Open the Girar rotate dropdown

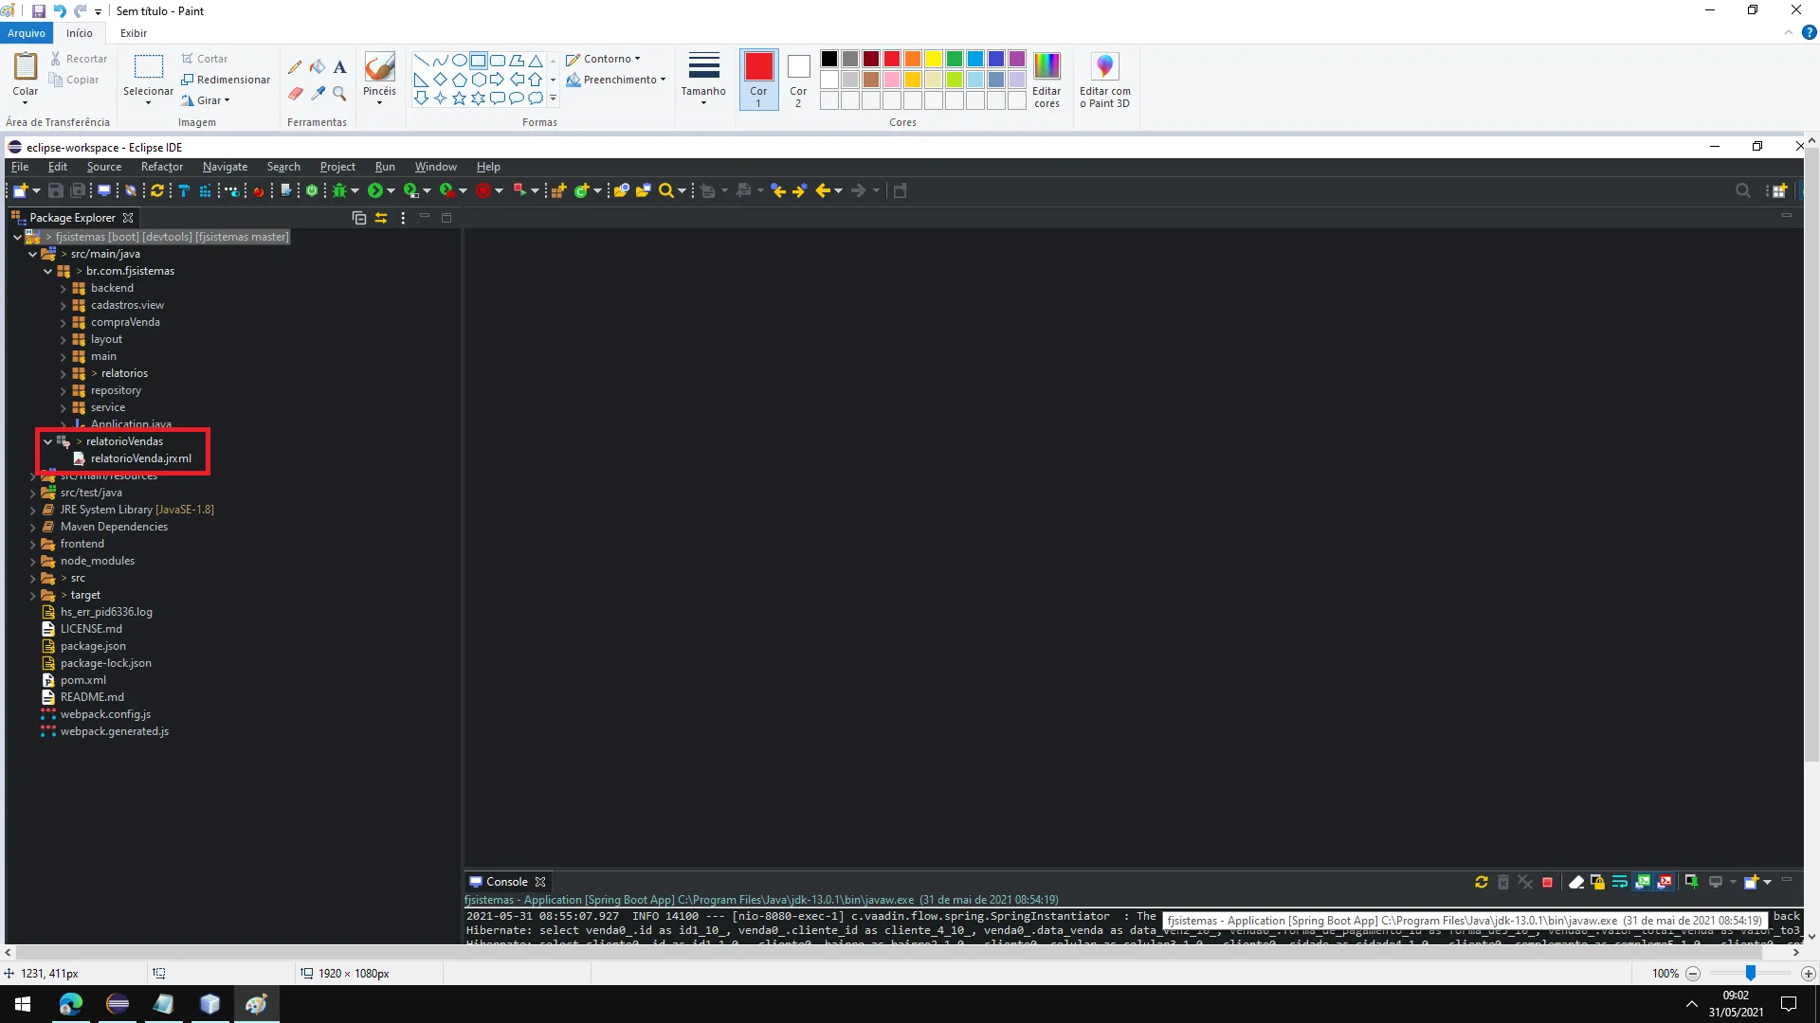pyautogui.click(x=206, y=100)
